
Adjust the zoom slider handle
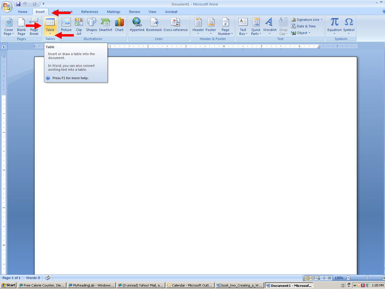click(x=367, y=278)
